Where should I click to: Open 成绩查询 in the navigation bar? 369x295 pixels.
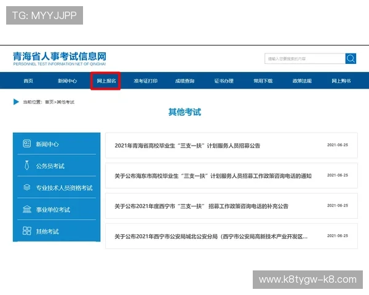pos(184,81)
